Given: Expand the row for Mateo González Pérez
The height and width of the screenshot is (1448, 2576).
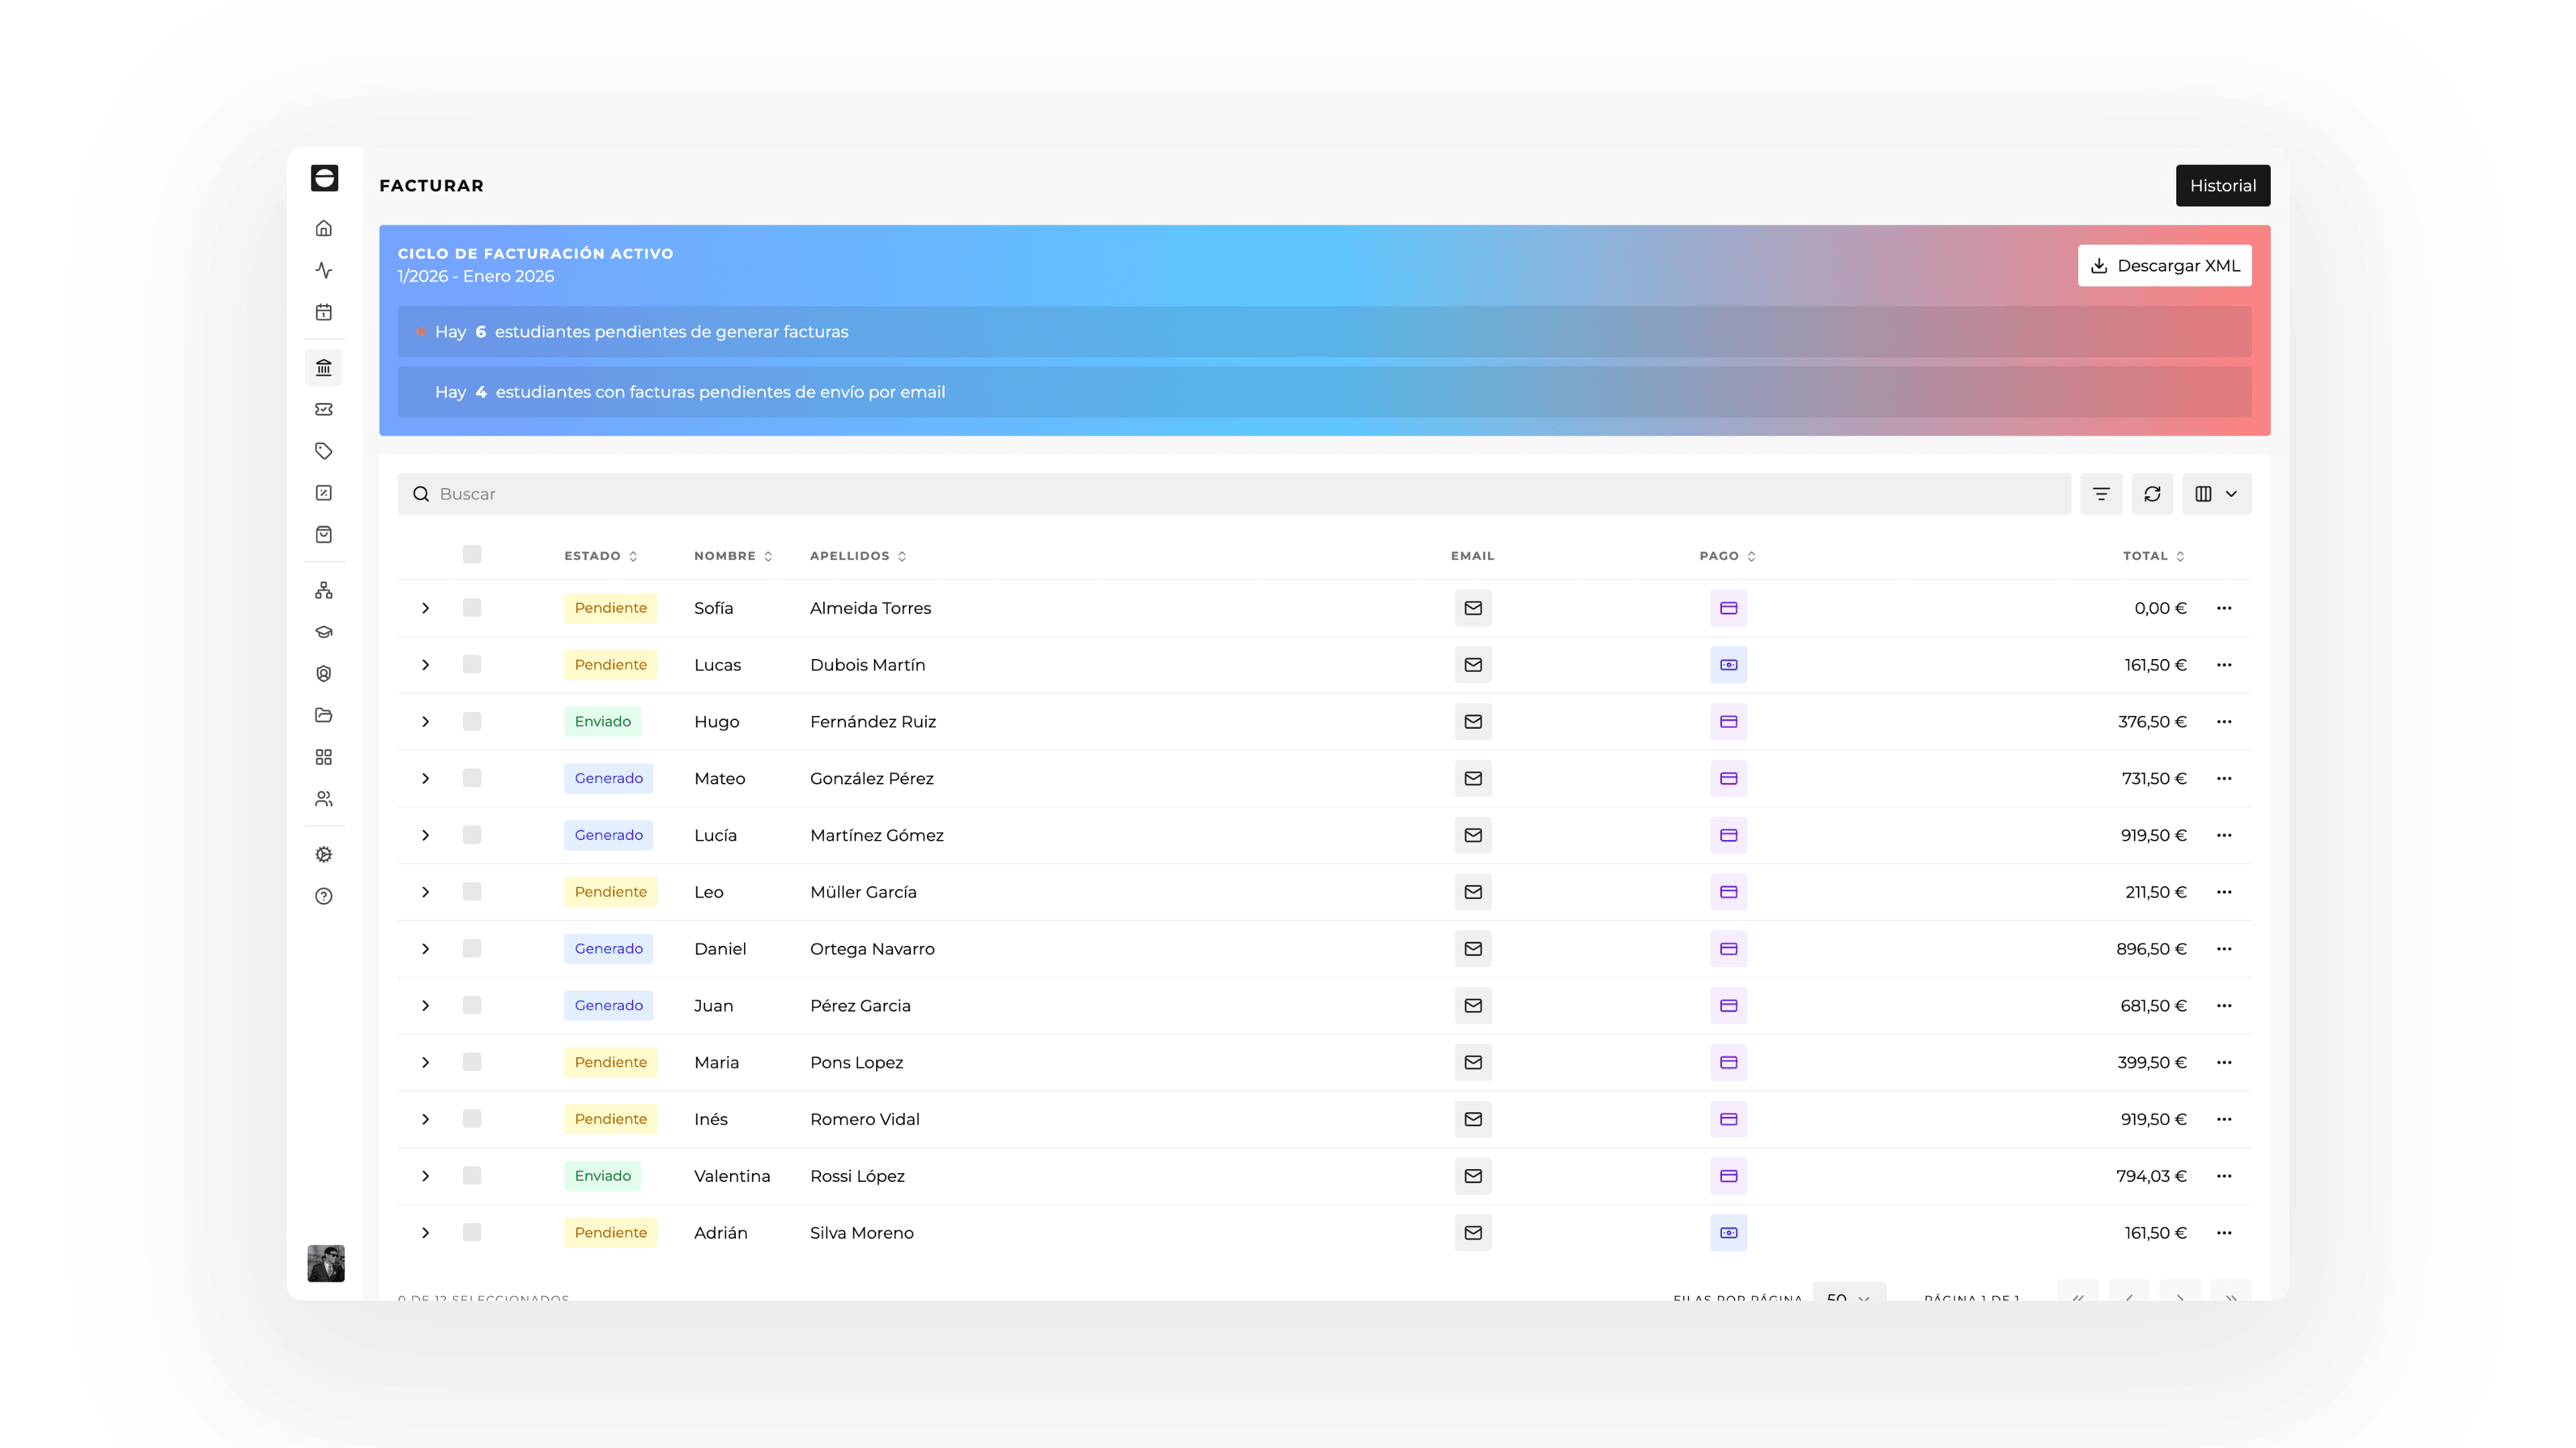Looking at the screenshot, I should [425, 778].
